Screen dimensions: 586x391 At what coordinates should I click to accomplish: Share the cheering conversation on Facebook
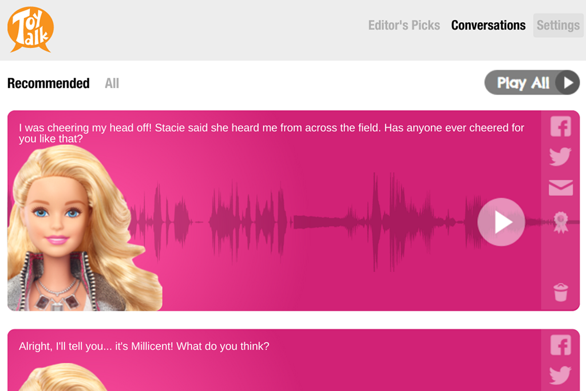click(x=561, y=127)
